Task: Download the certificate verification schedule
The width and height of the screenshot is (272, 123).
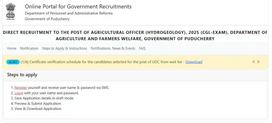Action: (x=194, y=62)
